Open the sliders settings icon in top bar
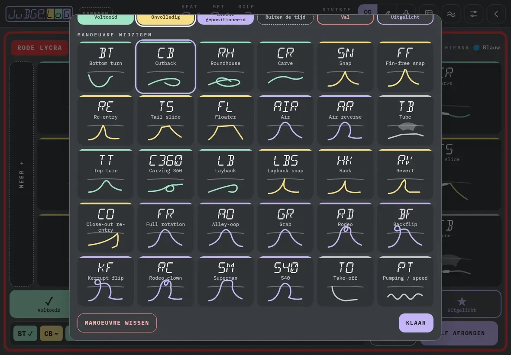 473,14
